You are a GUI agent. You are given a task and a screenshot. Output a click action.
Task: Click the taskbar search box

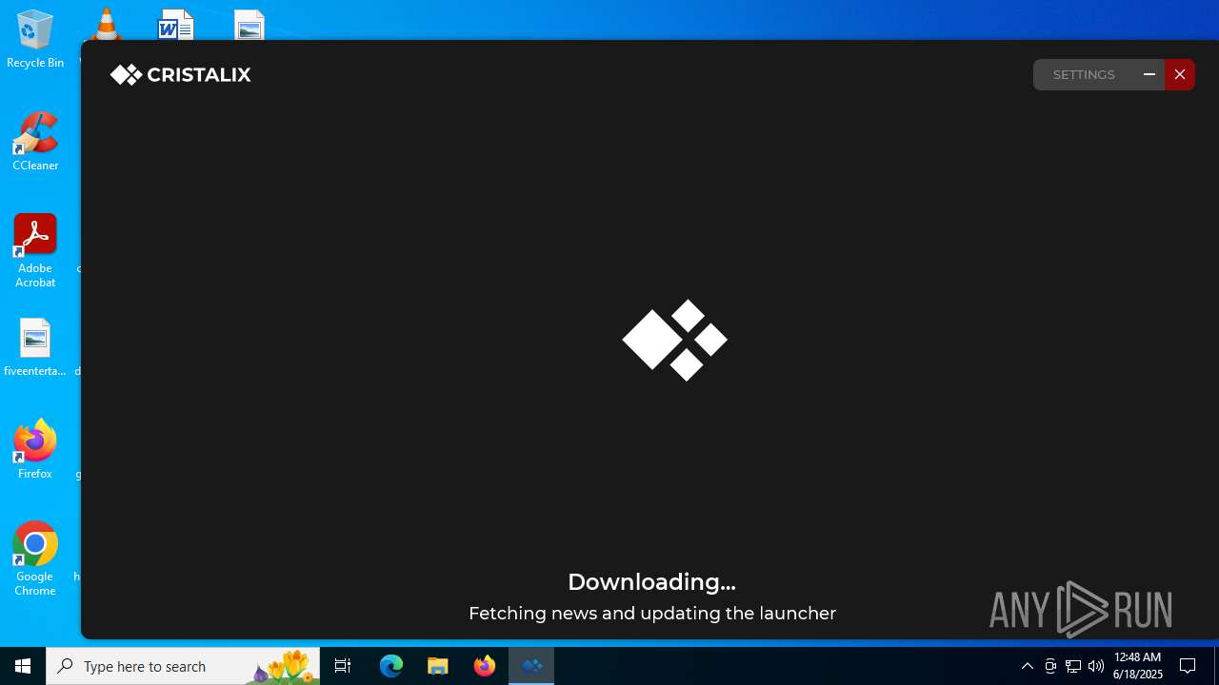pos(183,666)
